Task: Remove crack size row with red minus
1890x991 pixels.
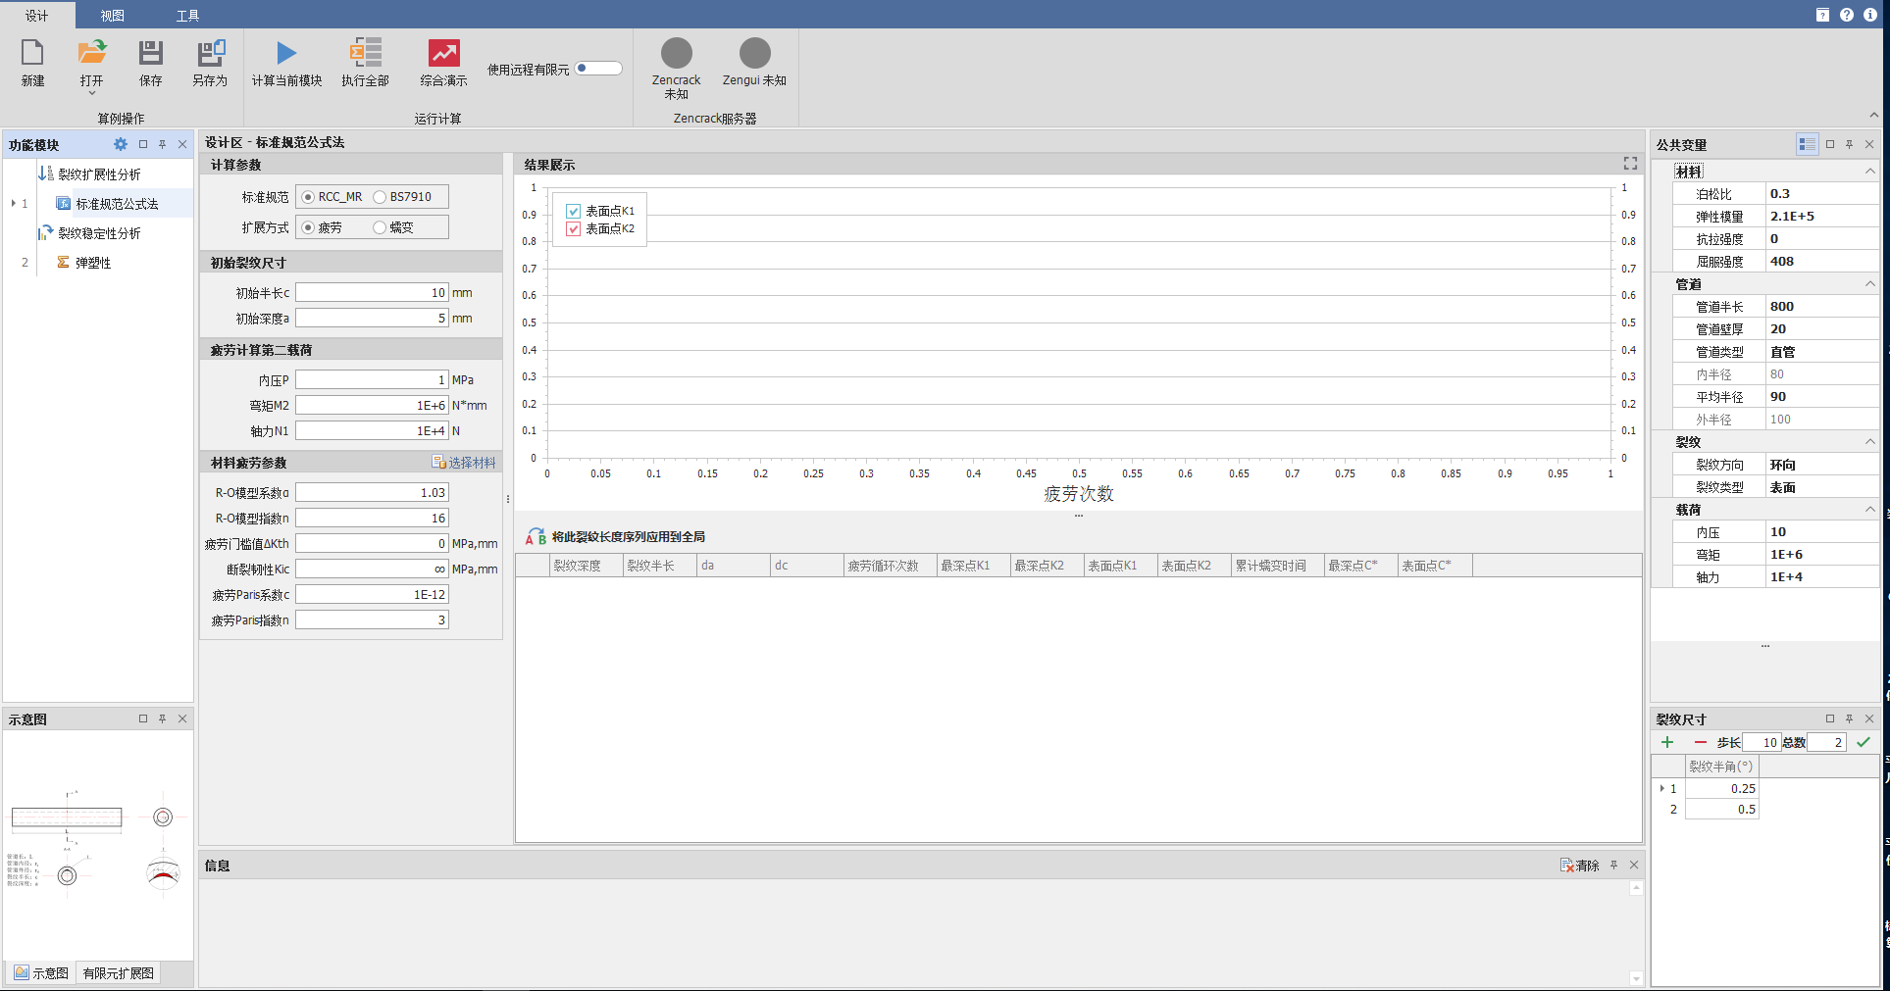Action: point(1700,742)
